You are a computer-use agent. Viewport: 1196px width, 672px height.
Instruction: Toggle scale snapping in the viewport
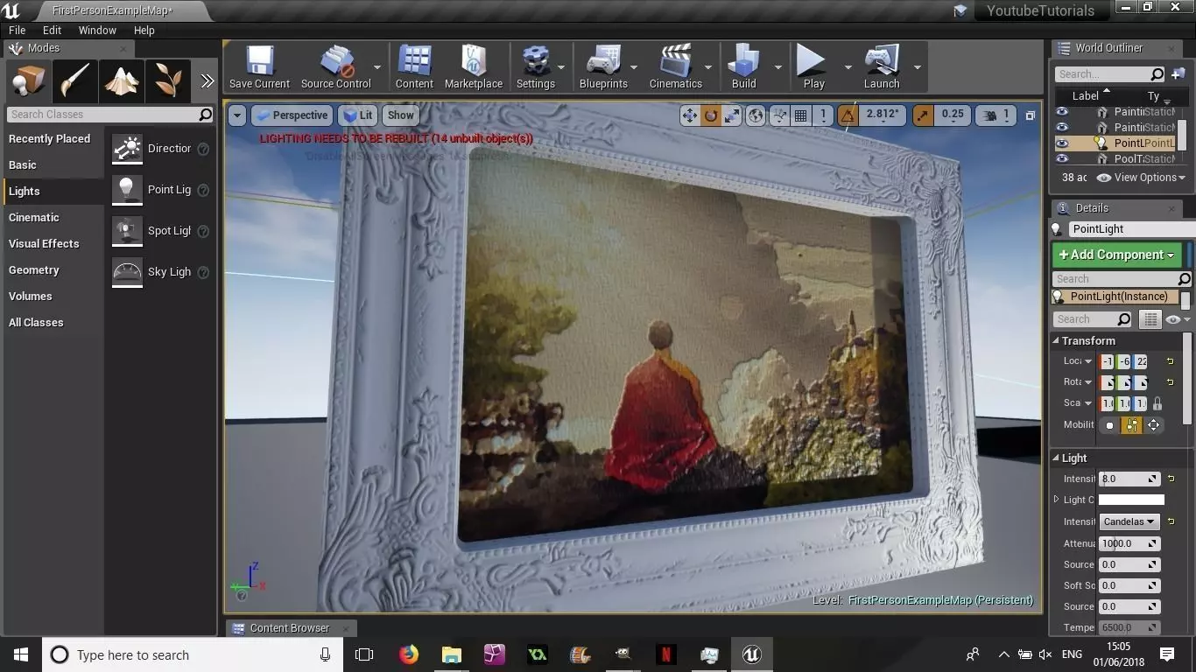click(x=923, y=115)
